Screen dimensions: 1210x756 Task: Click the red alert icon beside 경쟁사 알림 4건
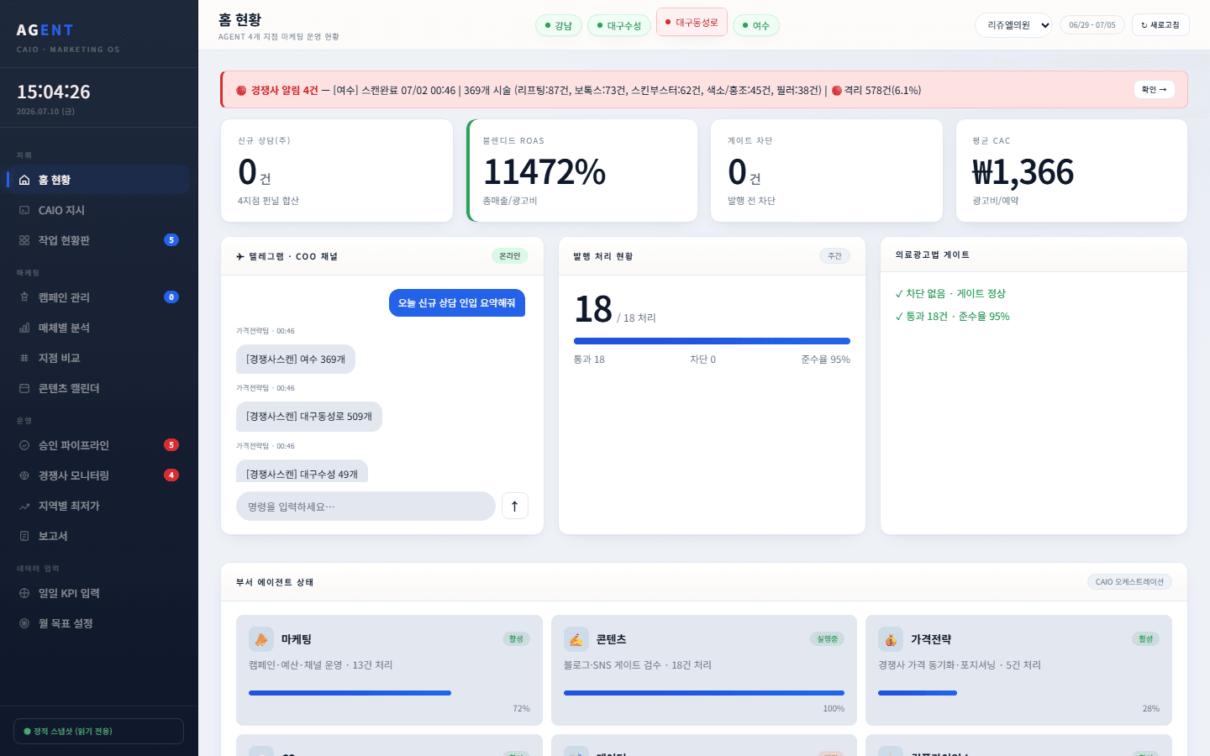coord(241,90)
